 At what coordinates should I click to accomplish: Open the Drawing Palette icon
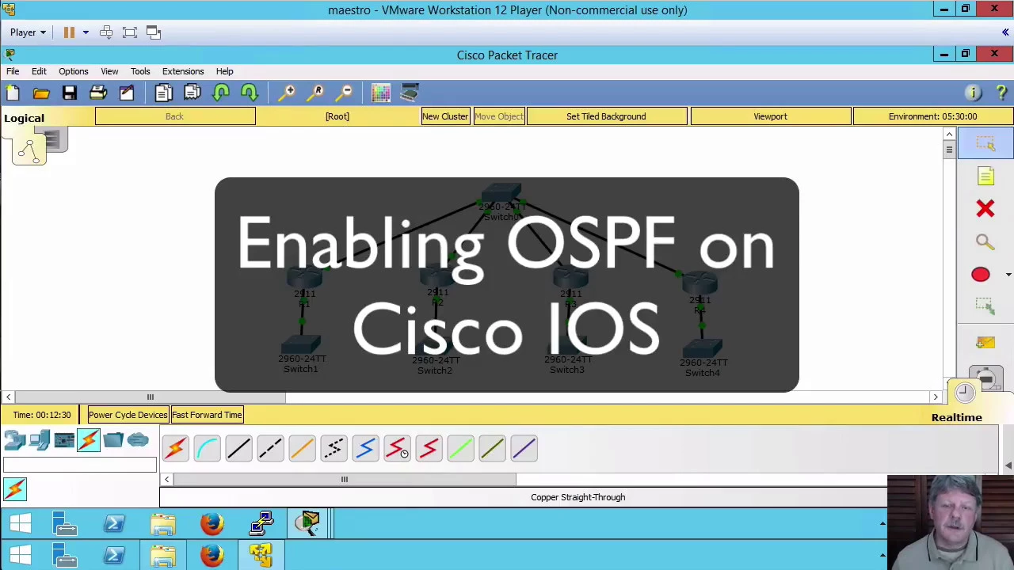[381, 93]
